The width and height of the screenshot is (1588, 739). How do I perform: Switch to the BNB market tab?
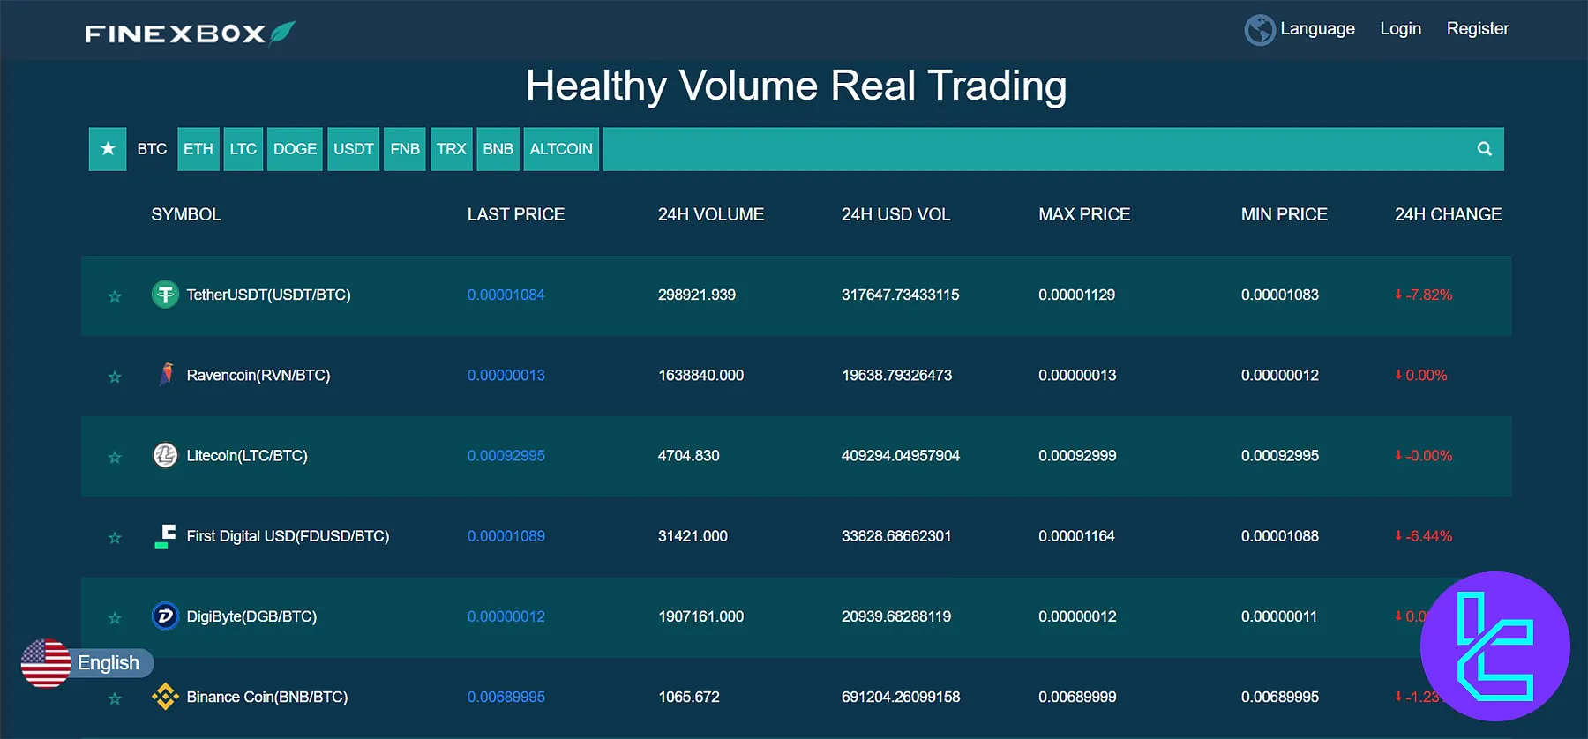498,149
